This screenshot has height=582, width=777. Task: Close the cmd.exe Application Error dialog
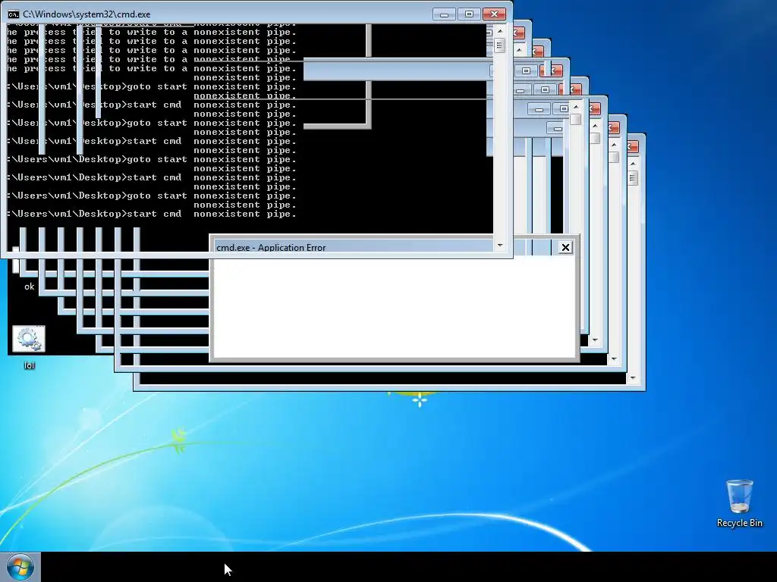(x=565, y=247)
